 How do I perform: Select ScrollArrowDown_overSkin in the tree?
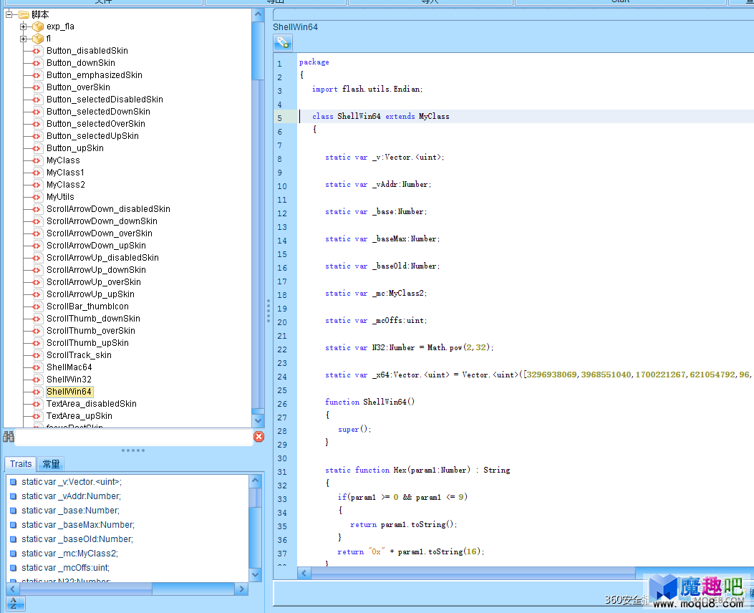100,233
